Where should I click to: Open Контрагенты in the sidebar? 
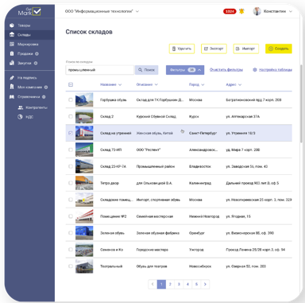pos(37,107)
